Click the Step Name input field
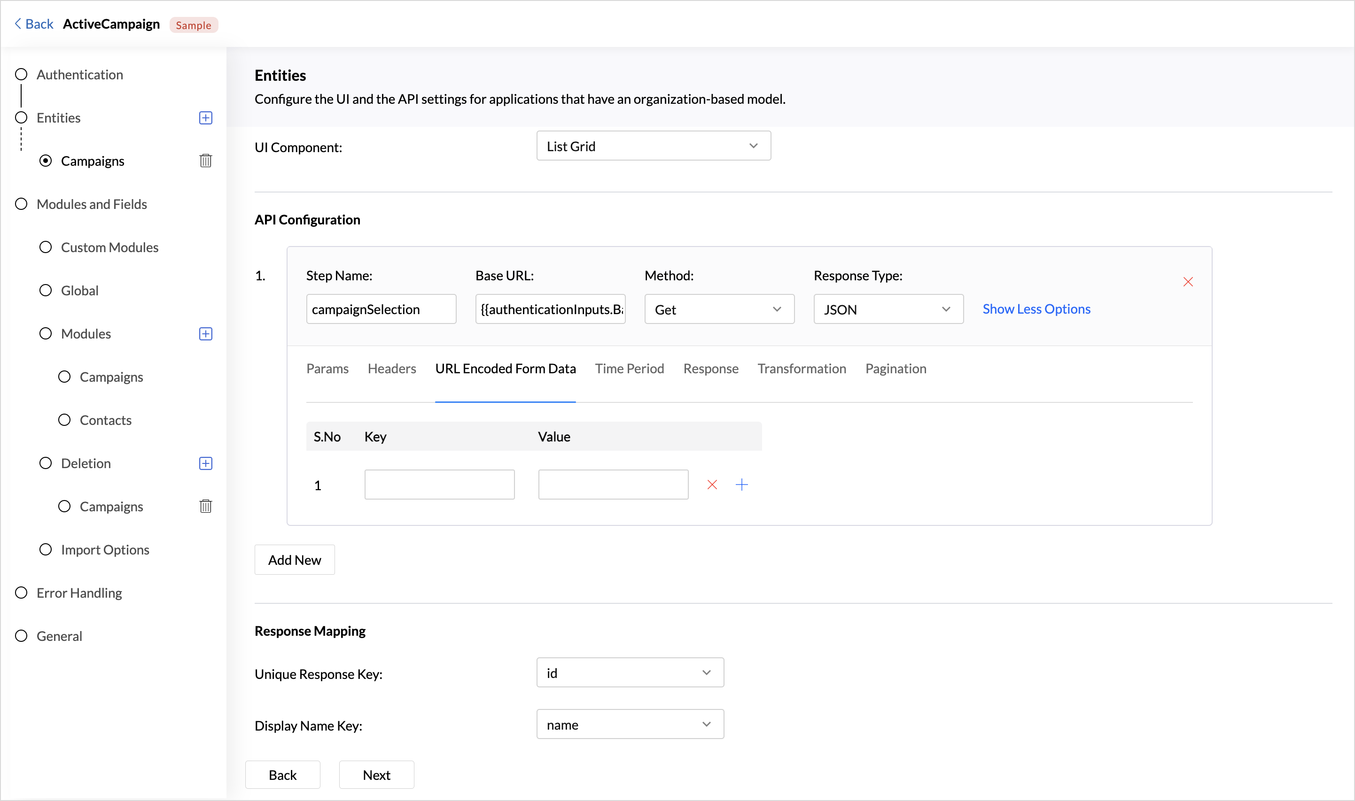 (x=381, y=309)
